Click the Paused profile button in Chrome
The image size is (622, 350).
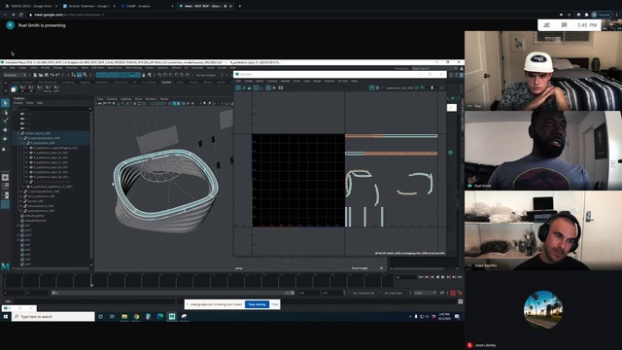(x=602, y=15)
